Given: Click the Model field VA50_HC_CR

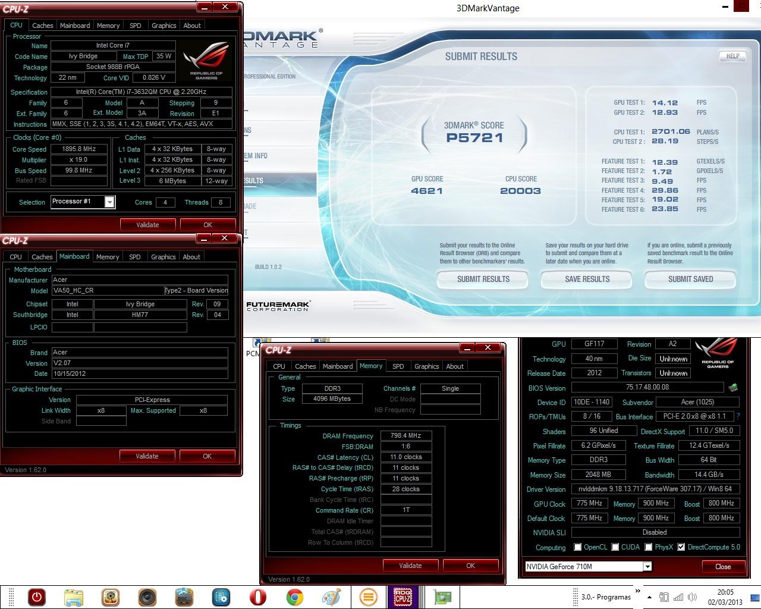Looking at the screenshot, I should (x=108, y=291).
